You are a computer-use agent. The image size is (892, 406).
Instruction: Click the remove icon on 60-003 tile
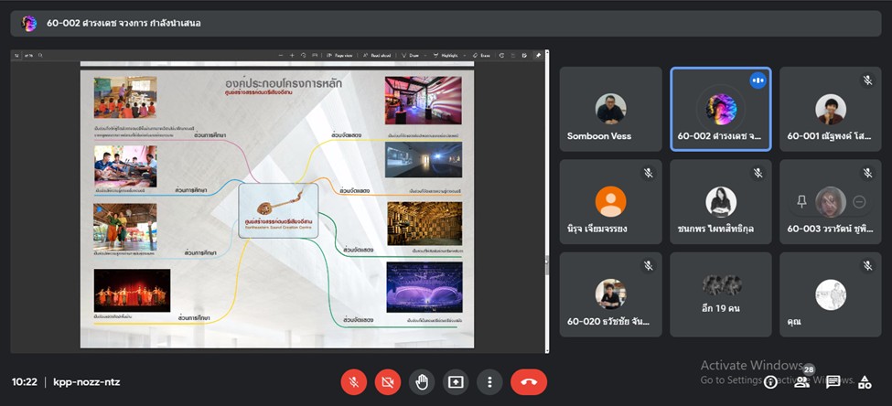pyautogui.click(x=859, y=201)
